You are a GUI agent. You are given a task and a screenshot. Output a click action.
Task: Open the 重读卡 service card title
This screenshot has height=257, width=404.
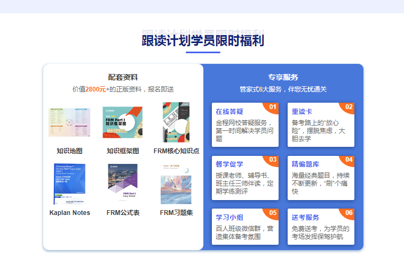pos(302,112)
